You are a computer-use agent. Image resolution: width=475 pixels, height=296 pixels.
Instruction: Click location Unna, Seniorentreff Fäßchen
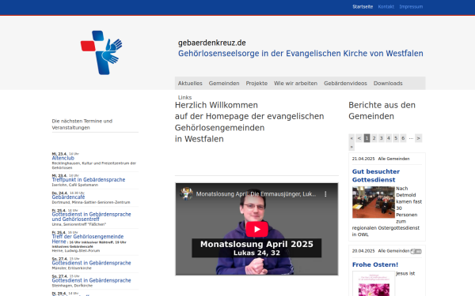click(78, 224)
